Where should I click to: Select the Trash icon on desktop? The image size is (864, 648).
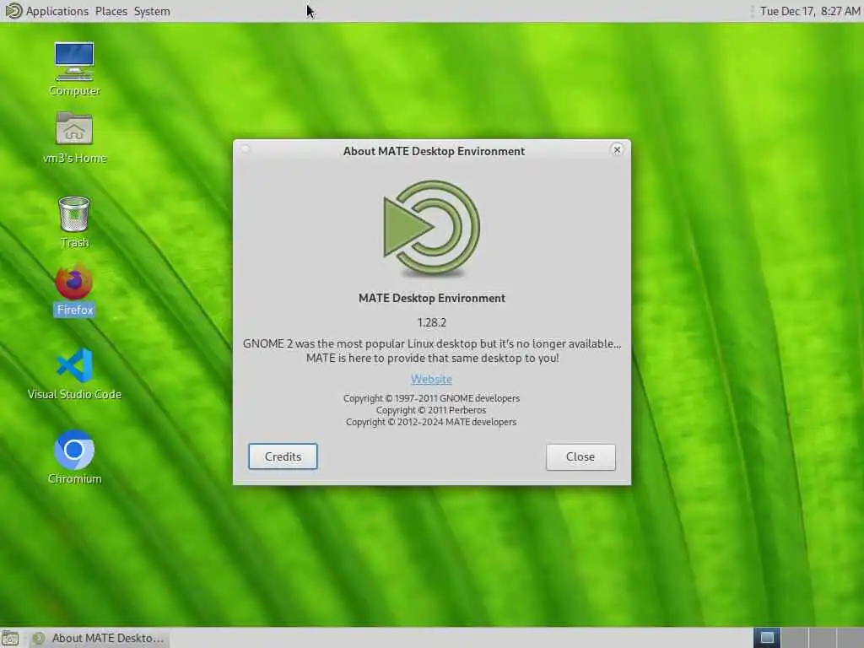click(74, 222)
